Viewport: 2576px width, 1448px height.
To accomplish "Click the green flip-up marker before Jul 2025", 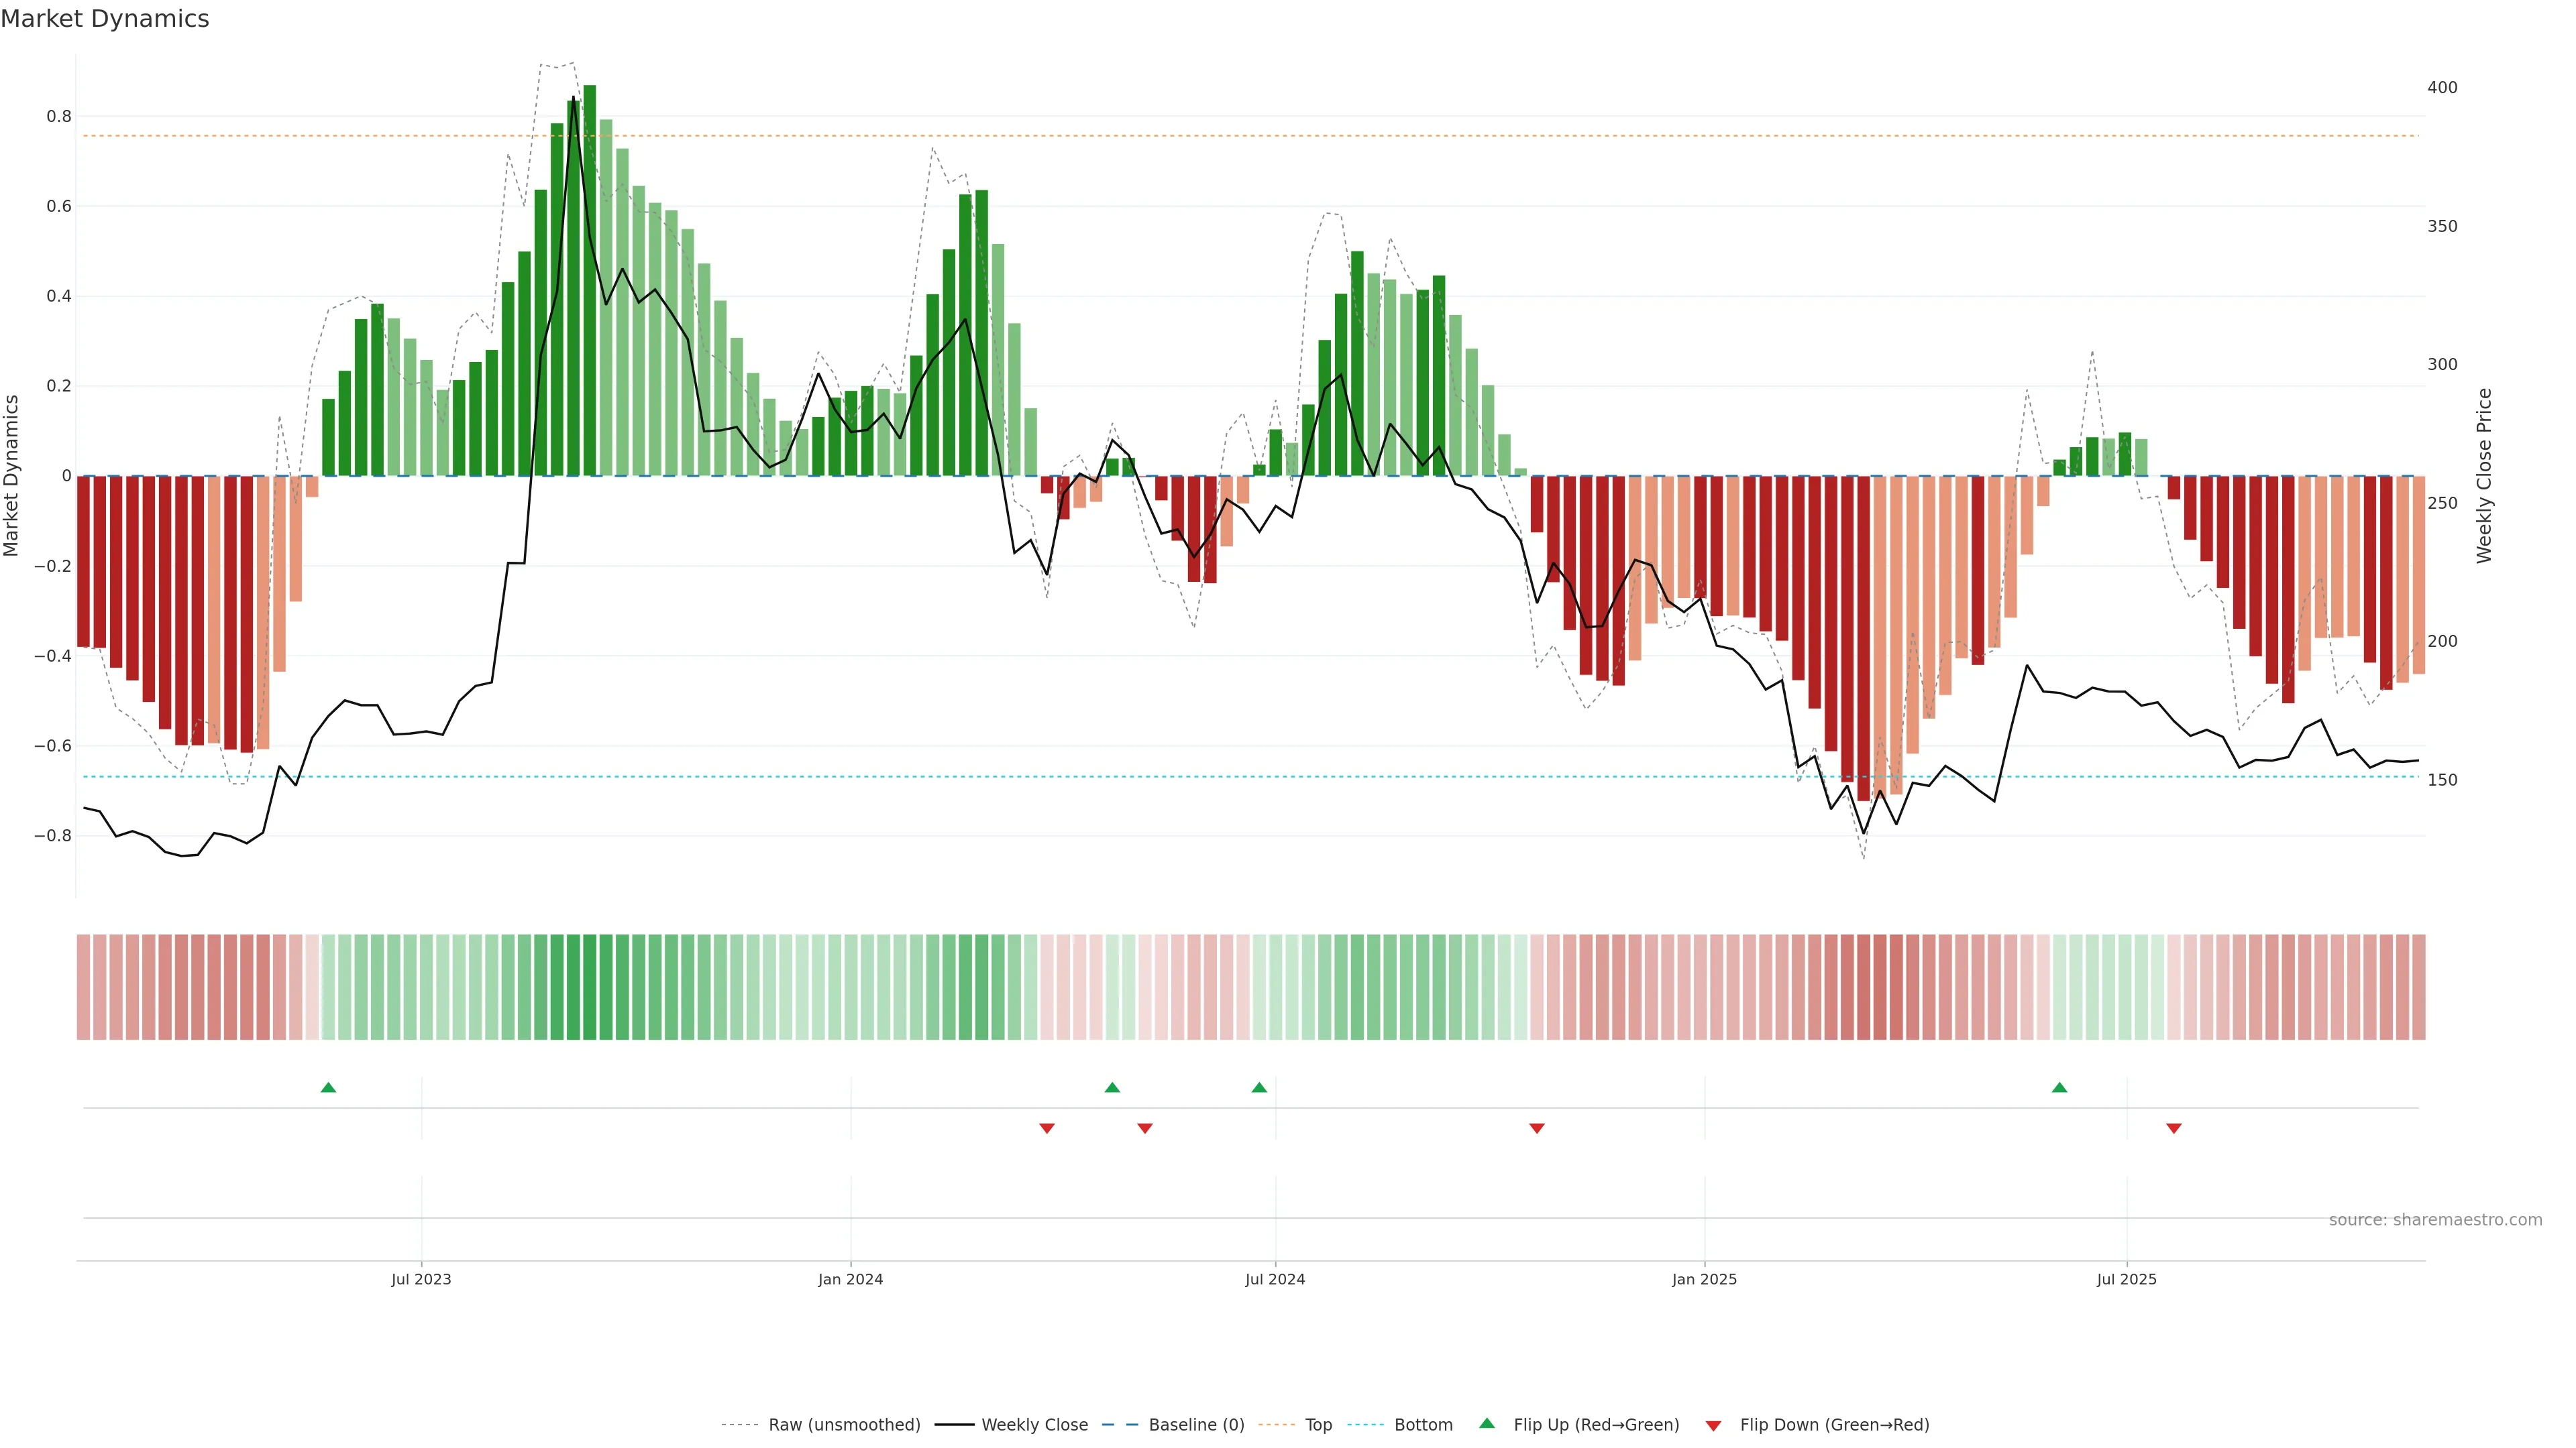I will tap(2059, 1087).
